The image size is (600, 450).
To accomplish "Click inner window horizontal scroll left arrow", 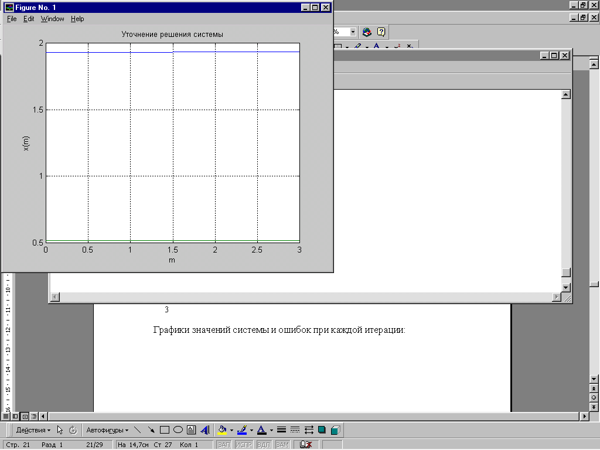I will (55, 297).
